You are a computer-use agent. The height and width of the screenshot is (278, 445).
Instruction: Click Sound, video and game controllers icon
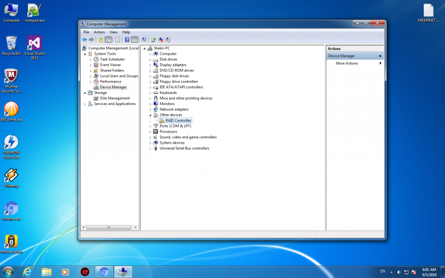155,137
